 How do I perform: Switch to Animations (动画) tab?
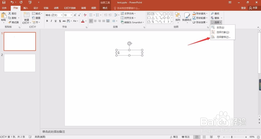click(56, 8)
